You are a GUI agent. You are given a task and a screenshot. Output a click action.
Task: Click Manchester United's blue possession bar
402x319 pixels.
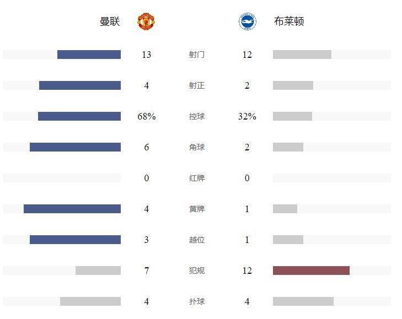click(79, 116)
